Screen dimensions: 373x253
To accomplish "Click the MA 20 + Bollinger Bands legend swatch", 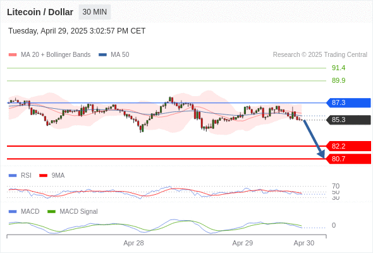I will coord(13,55).
